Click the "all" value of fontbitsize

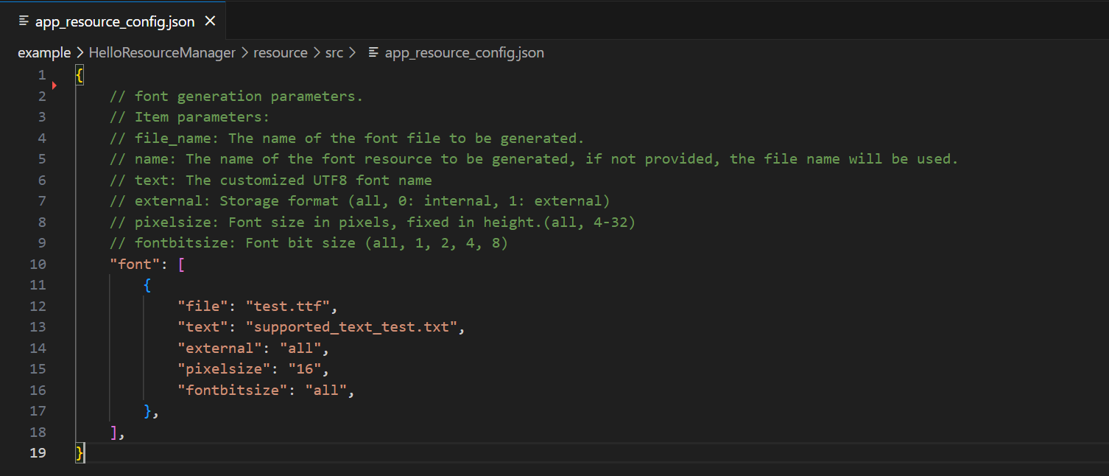326,391
